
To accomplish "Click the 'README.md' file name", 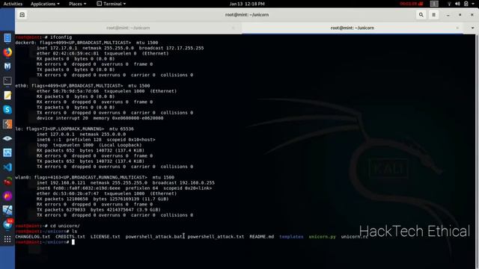I will [x=261, y=237].
